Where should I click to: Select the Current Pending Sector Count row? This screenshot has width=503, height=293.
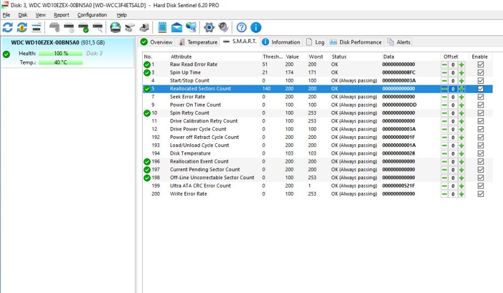pos(205,169)
